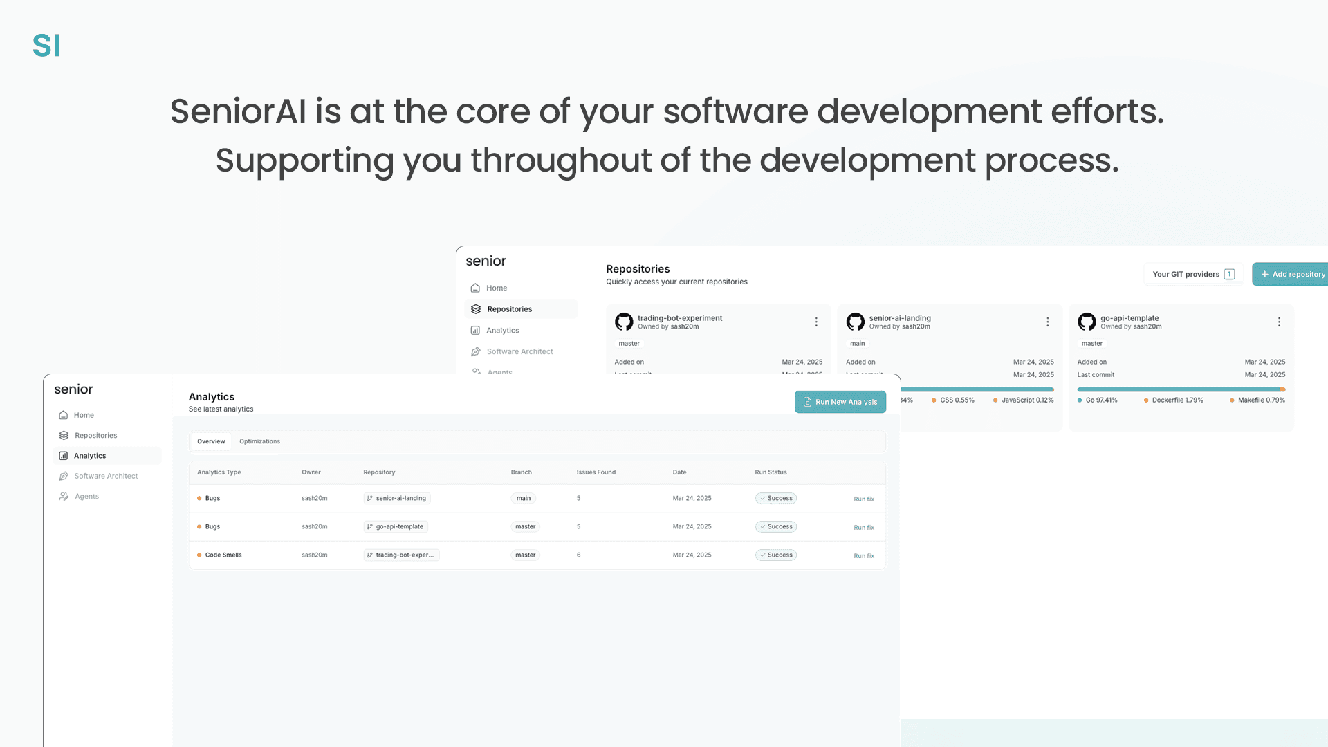Viewport: 1328px width, 747px height.
Task: Click Analytics in Repositories window sidebar
Action: (x=503, y=331)
